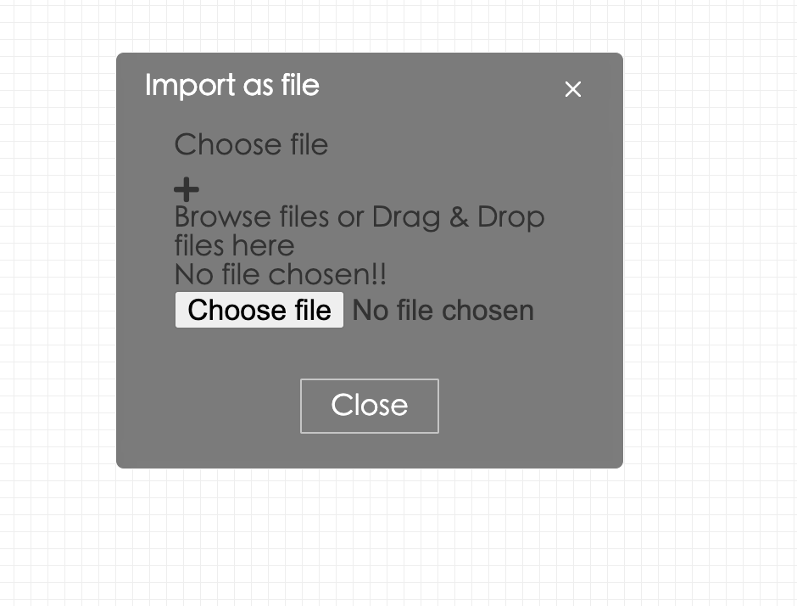Click the drag-and-drop upload area
Viewport: 797px width, 606px height.
pos(359,229)
